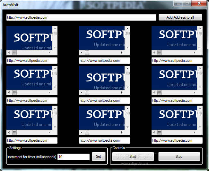Click scroll-right arrow of middle-center preview

(x=122, y=92)
